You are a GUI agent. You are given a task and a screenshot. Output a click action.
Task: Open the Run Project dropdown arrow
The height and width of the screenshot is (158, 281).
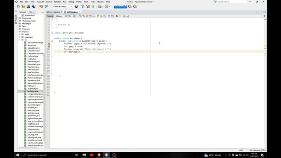96,7
